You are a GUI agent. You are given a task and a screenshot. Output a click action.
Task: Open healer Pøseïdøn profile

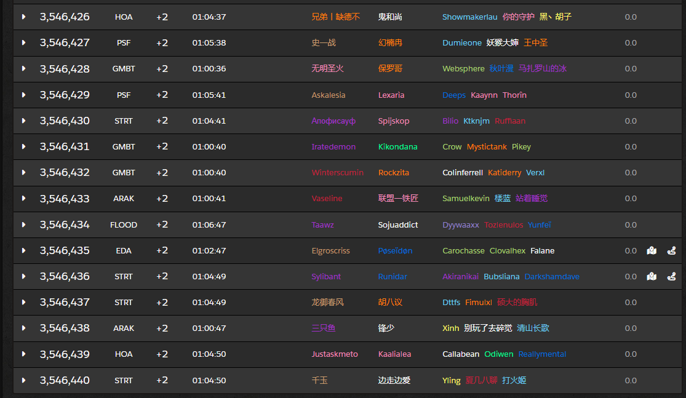(x=395, y=250)
